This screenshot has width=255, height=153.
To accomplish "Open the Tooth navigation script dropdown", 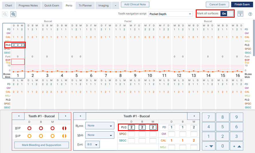I will 170,14.
